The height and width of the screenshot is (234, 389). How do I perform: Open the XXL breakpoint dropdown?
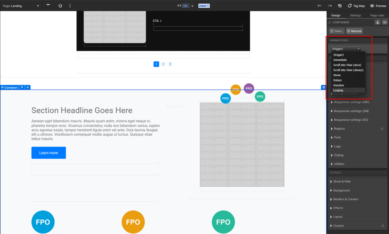[x=187, y=6]
